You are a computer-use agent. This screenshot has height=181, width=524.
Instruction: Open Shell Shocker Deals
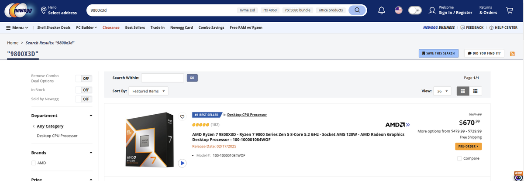[x=54, y=27]
